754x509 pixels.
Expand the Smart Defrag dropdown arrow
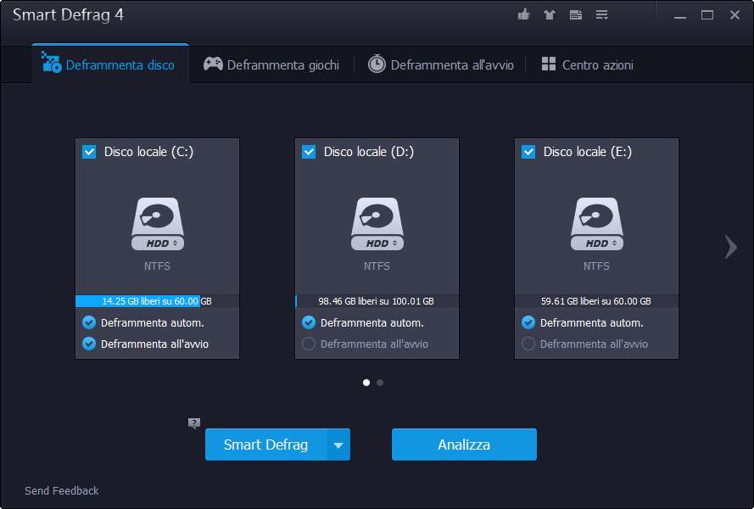coord(338,445)
